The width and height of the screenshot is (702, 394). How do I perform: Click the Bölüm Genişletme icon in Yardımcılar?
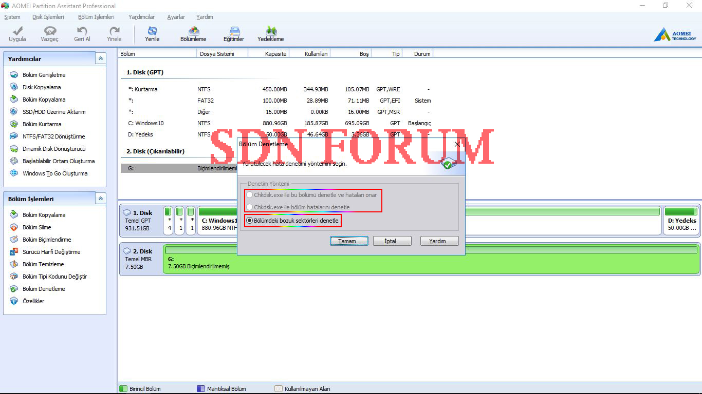click(x=14, y=75)
